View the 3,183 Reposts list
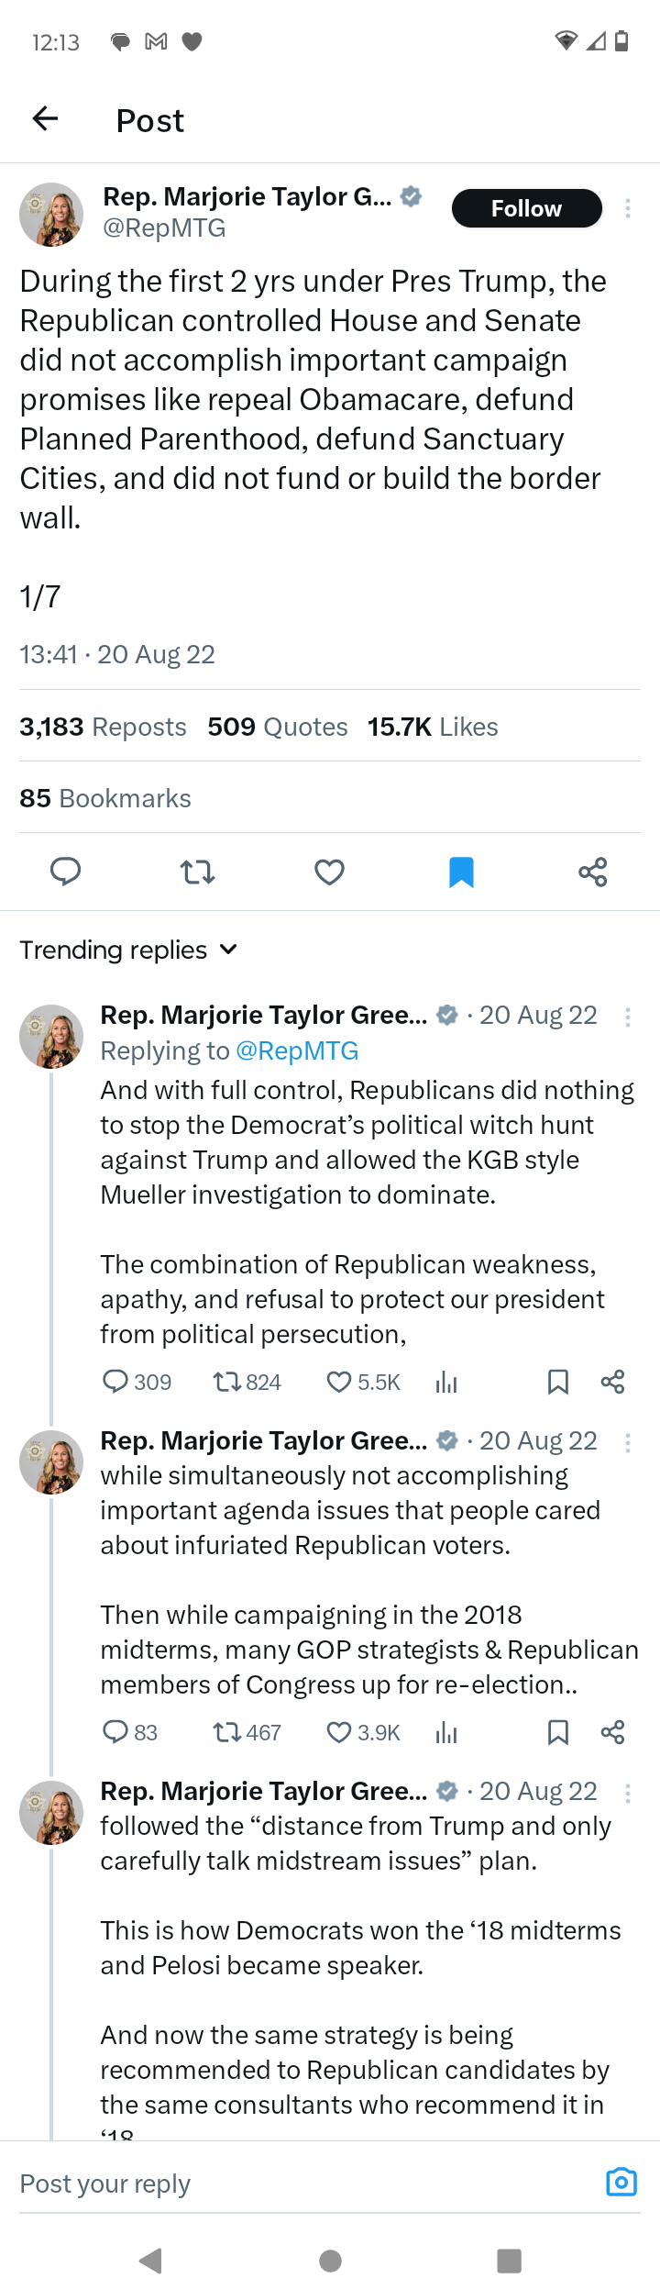The height and width of the screenshot is (2278, 660). click(103, 727)
